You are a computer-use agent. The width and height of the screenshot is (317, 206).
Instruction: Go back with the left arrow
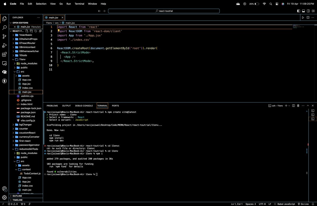pyautogui.click(x=99, y=11)
